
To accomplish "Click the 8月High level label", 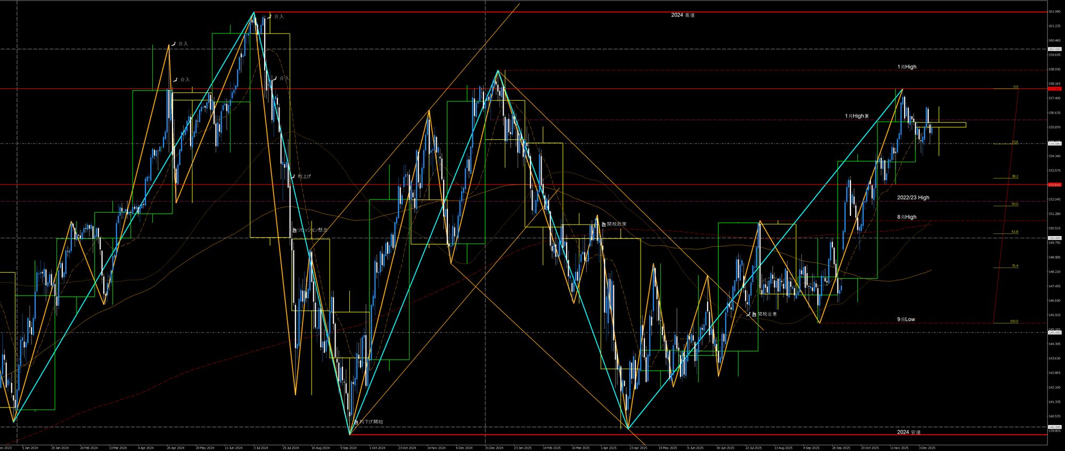I will pos(906,217).
